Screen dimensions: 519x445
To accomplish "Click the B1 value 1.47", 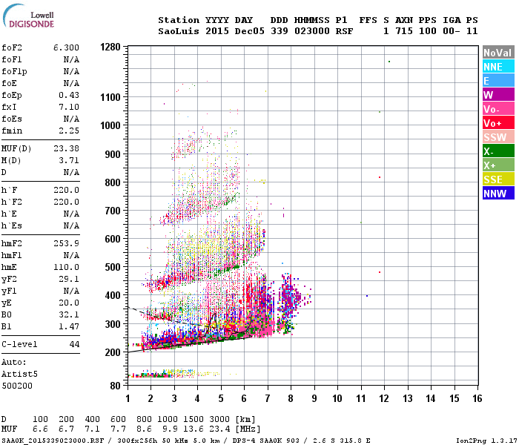I will (69, 326).
